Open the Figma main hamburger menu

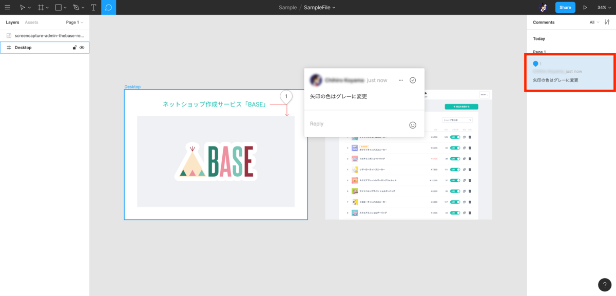(x=7, y=7)
